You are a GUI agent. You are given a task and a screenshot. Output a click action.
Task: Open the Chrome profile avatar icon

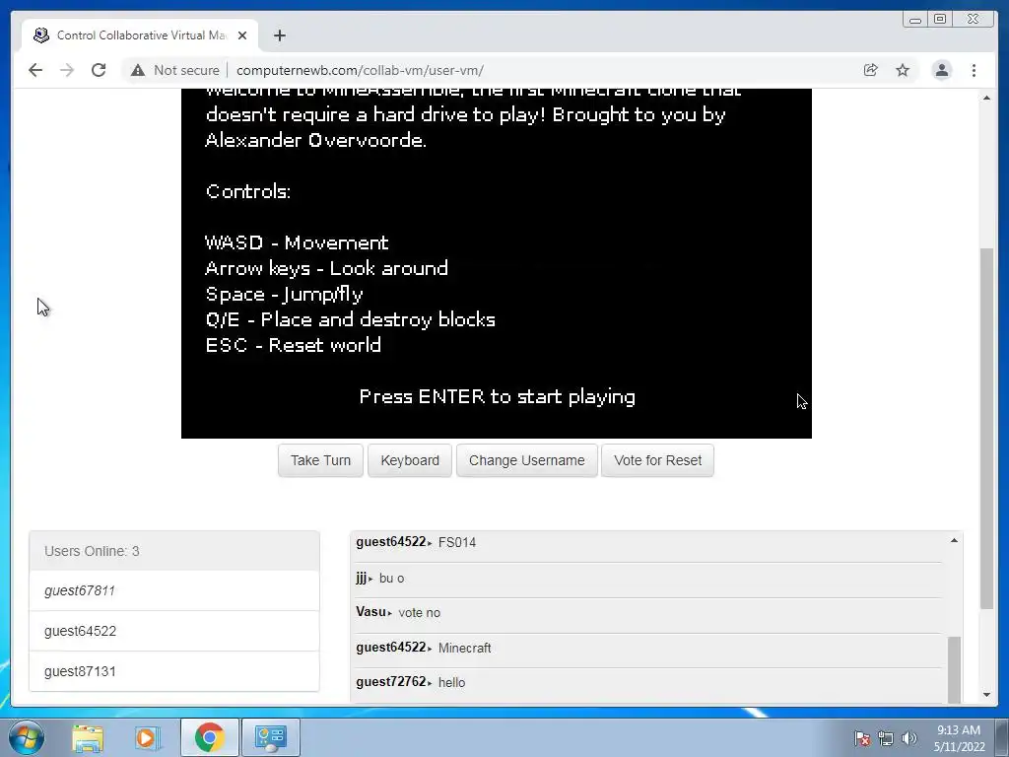click(941, 70)
